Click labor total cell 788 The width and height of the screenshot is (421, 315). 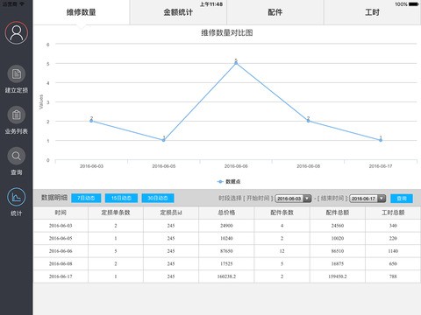point(393,276)
